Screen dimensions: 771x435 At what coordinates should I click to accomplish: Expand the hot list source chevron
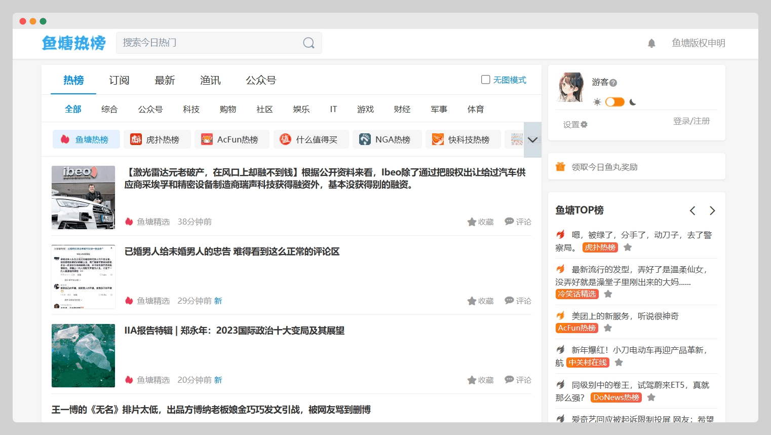(x=532, y=140)
